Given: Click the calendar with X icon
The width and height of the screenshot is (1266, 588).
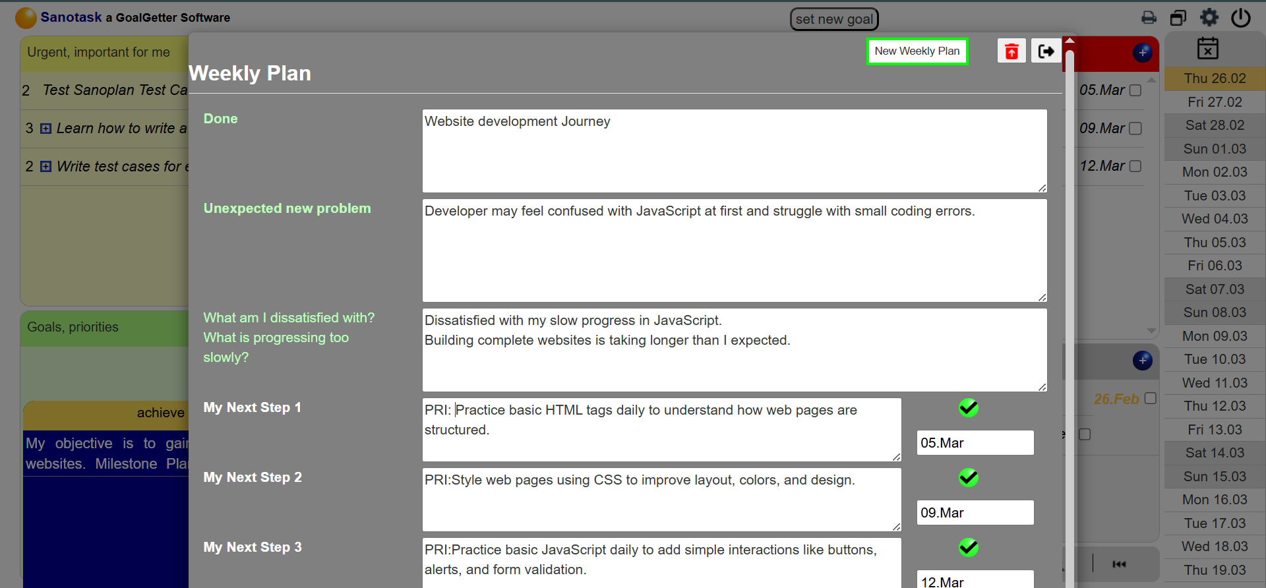Looking at the screenshot, I should pos(1207,48).
